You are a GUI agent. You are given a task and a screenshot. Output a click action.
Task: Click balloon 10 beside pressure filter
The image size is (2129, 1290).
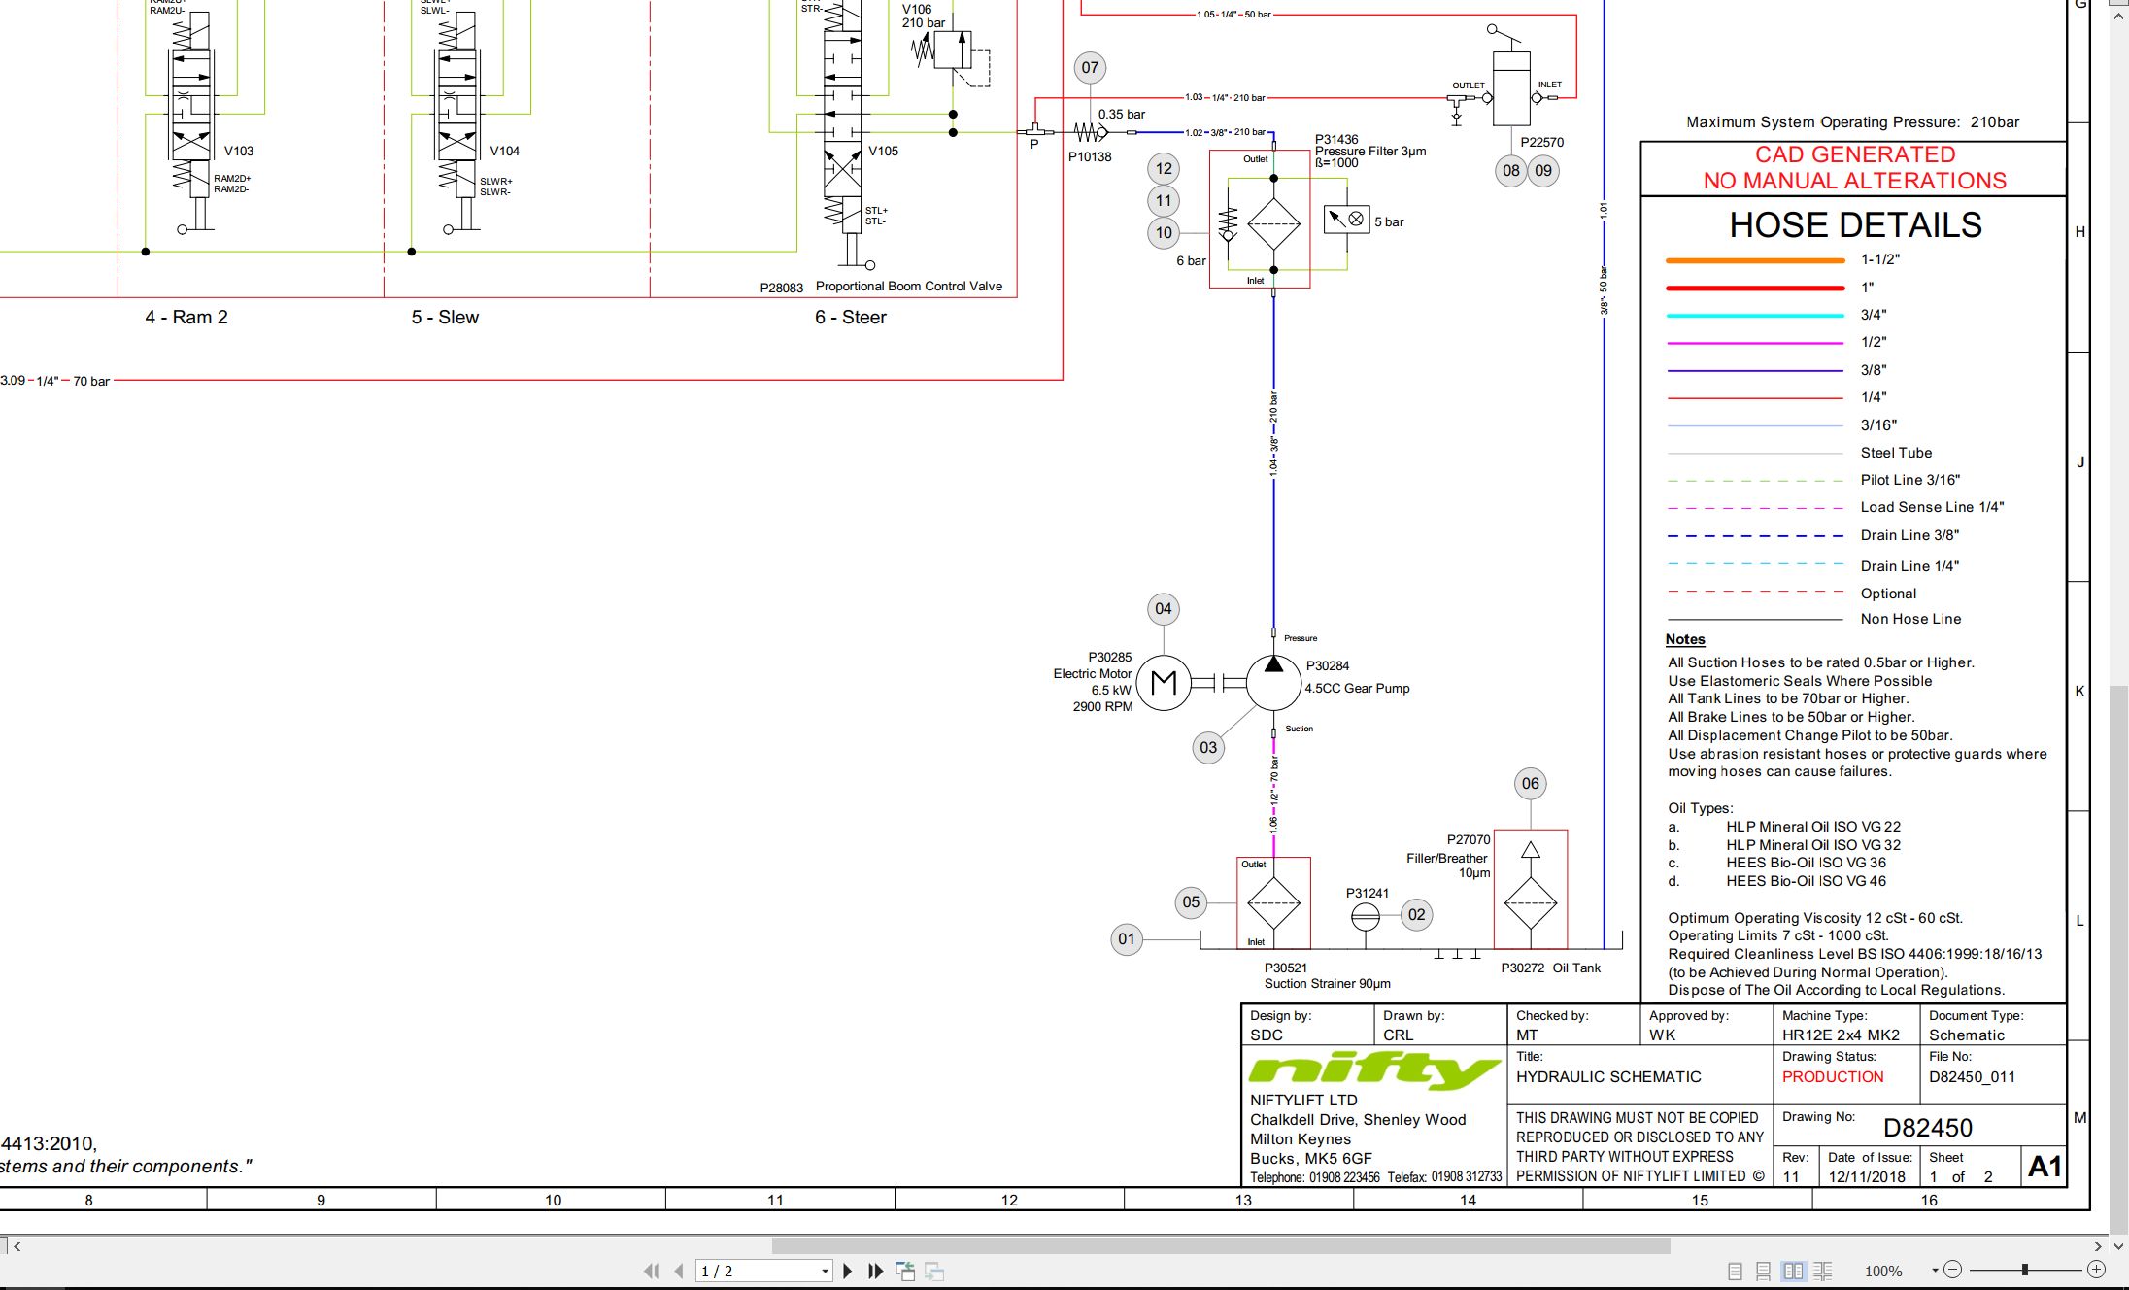coord(1164,233)
